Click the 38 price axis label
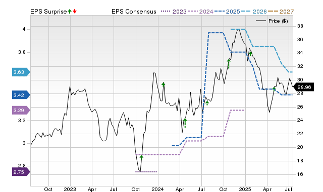 click(x=300, y=26)
